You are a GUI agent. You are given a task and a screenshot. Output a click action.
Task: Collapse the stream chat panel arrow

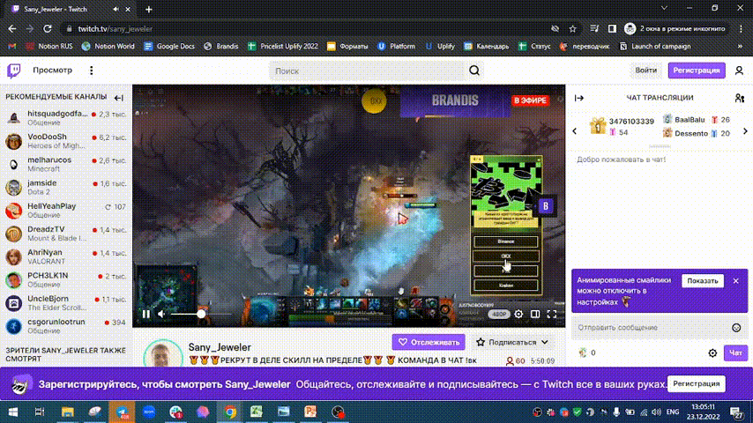click(x=579, y=98)
